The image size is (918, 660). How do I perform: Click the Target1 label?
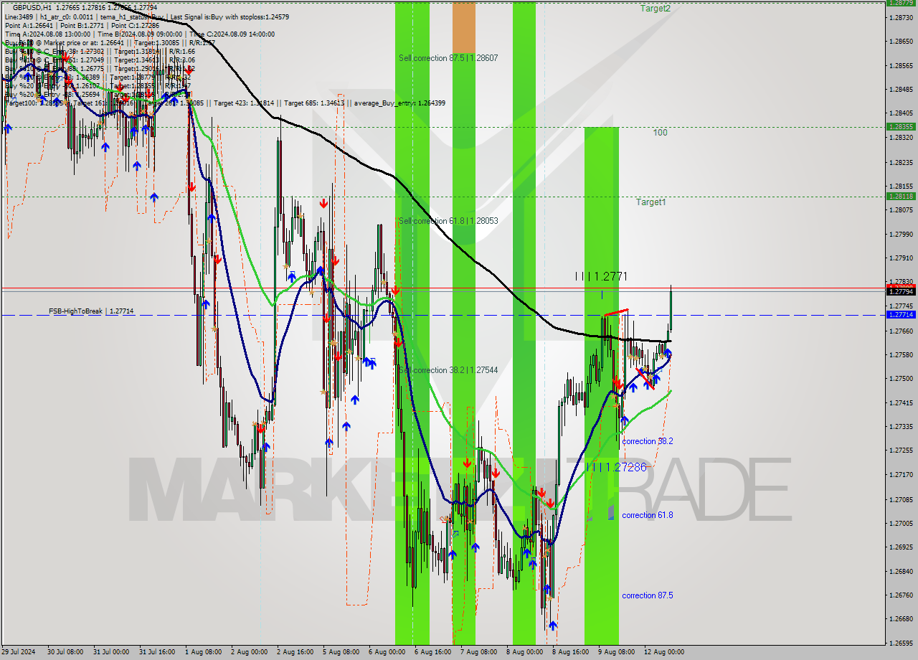650,202
